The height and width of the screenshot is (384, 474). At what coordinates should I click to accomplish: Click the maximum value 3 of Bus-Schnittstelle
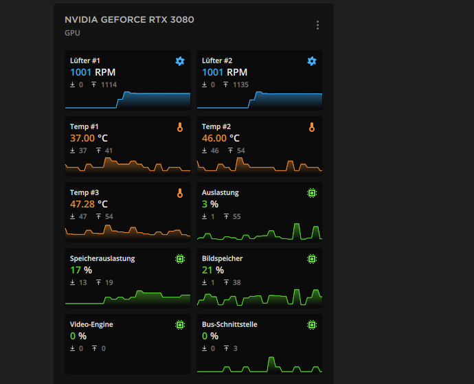[236, 348]
